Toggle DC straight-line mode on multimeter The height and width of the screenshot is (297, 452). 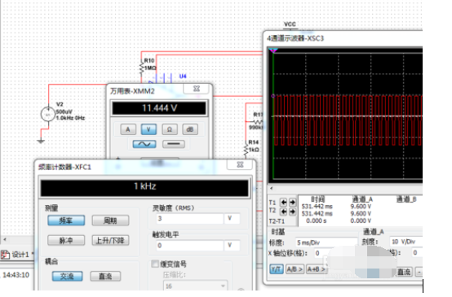[174, 144]
